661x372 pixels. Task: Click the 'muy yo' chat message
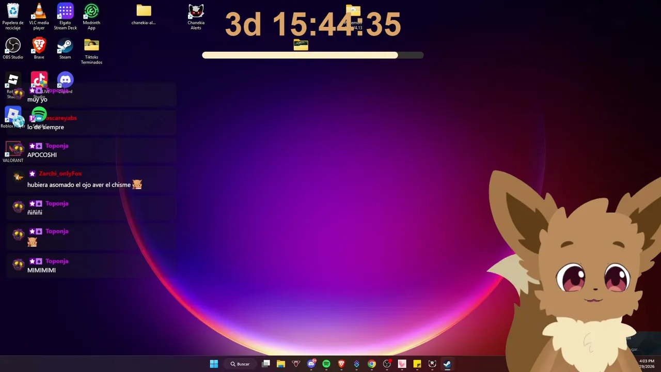click(37, 99)
